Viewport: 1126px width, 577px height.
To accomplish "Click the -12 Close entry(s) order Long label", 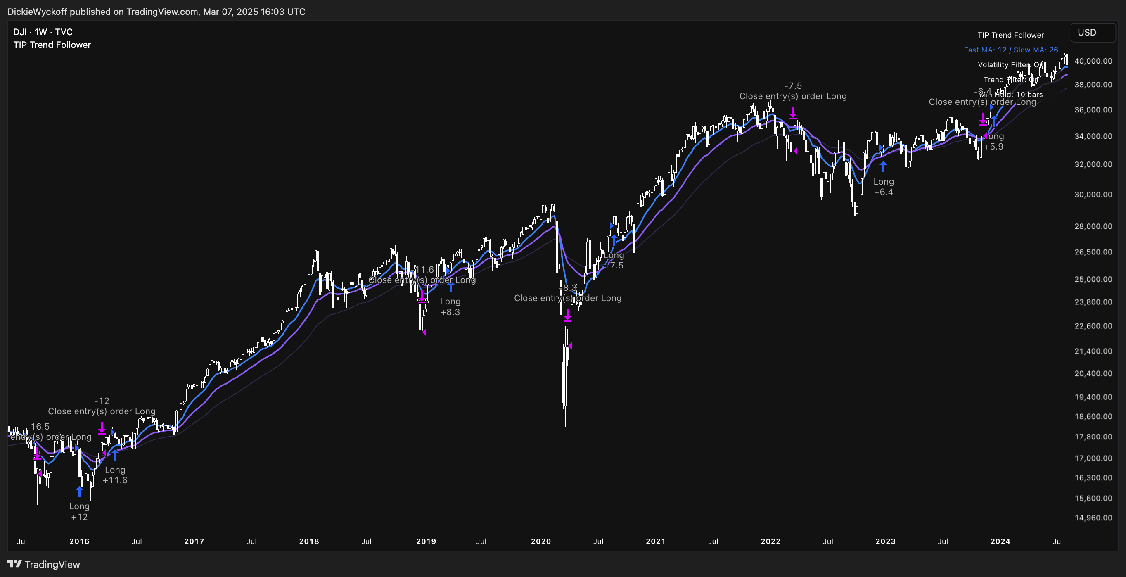I will point(102,406).
